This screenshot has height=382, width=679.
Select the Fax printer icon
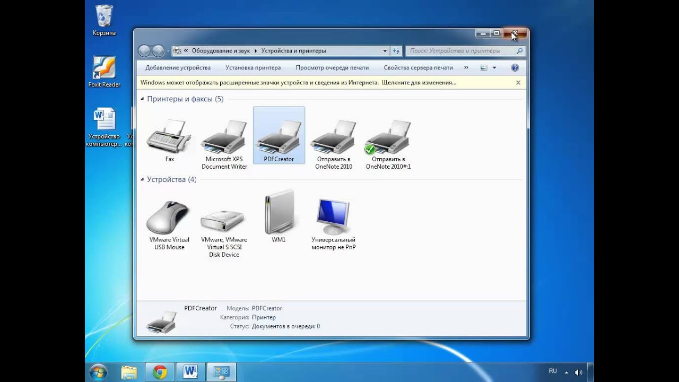coord(169,136)
